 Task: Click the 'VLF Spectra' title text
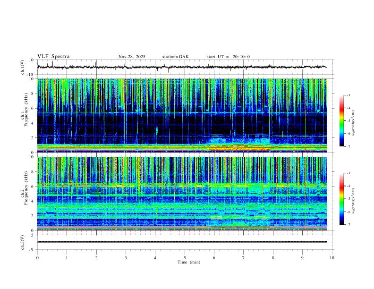point(53,57)
